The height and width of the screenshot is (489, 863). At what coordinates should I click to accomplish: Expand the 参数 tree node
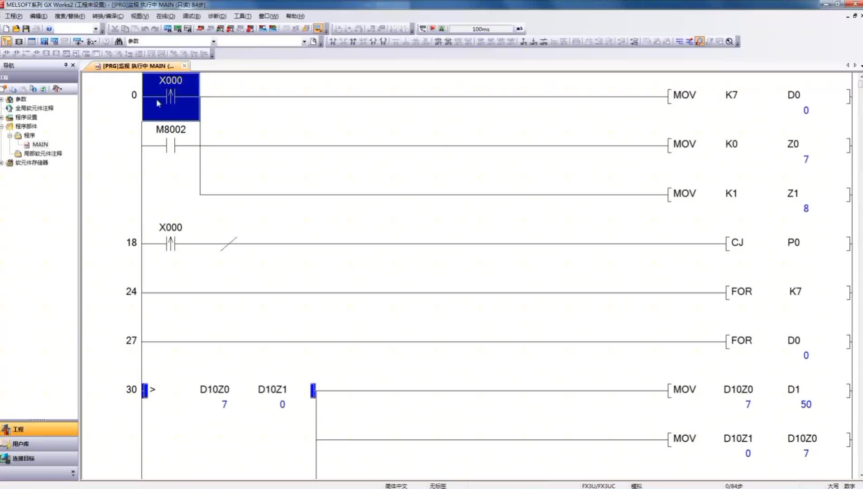2,99
